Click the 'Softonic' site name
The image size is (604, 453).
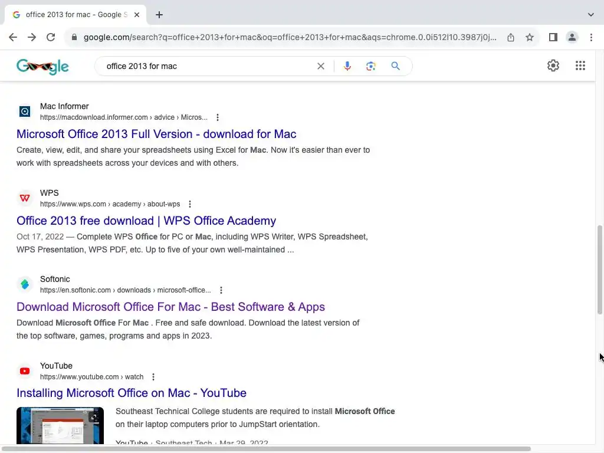(55, 279)
